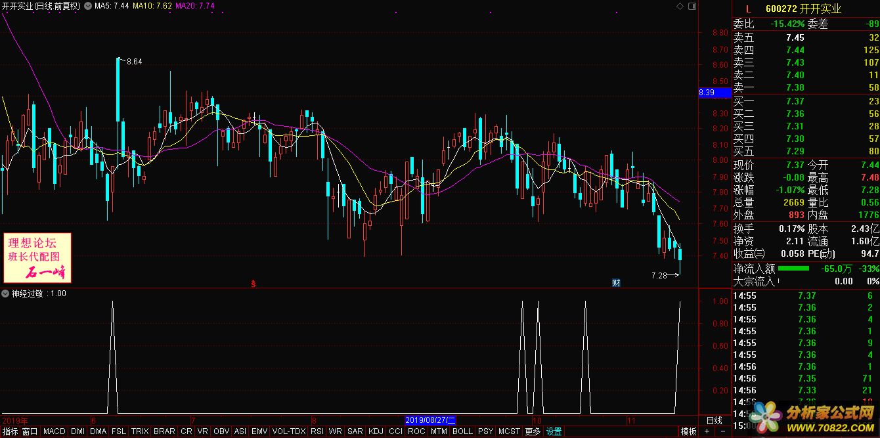Switch to BRAR indicator tab

tap(164, 431)
